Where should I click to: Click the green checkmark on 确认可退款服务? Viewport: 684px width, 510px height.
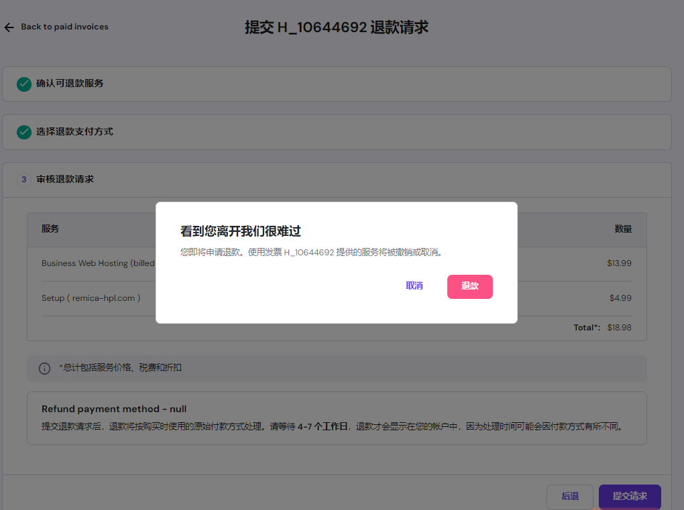pos(24,84)
